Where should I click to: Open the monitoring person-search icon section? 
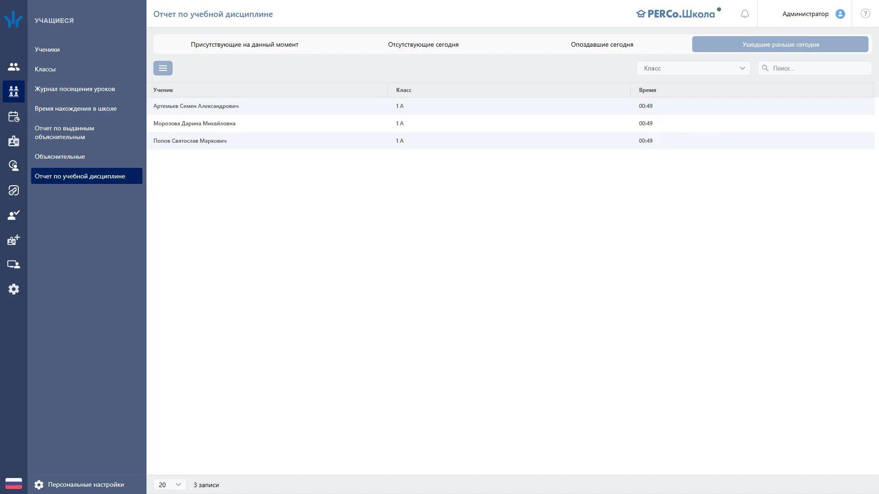tap(14, 166)
